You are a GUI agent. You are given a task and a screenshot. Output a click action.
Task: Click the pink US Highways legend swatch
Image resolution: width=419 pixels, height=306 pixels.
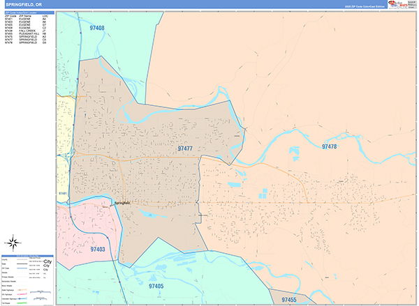pos(22,294)
